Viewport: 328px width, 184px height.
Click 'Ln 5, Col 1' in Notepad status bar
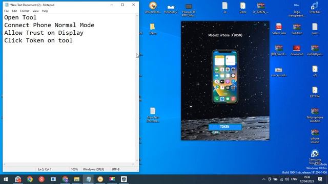(45, 169)
